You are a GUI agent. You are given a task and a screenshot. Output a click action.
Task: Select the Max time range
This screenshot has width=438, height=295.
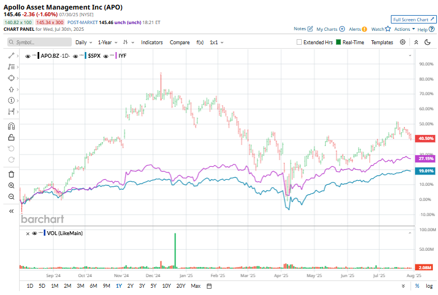click(x=196, y=286)
